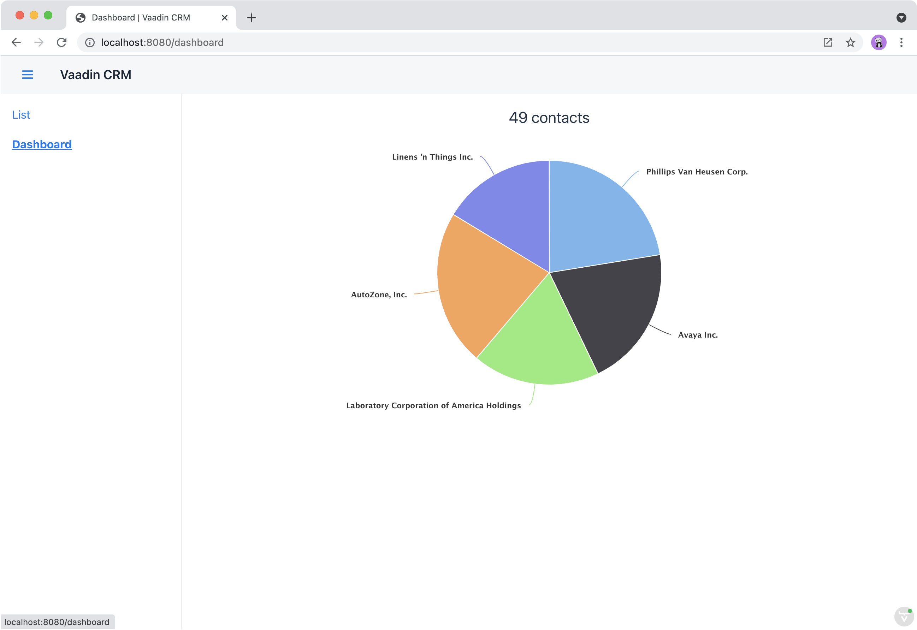Click inside the address bar
Viewport: 917px width, 630px height.
[276, 42]
